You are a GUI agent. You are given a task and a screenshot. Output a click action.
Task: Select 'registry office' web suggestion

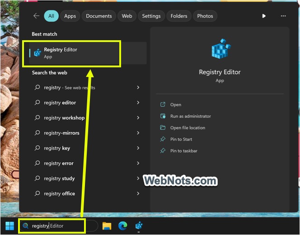click(x=88, y=193)
